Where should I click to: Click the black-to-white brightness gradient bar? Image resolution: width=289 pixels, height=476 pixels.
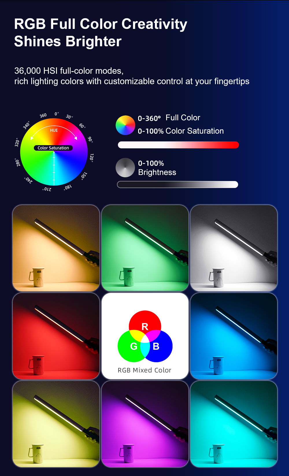click(x=177, y=185)
